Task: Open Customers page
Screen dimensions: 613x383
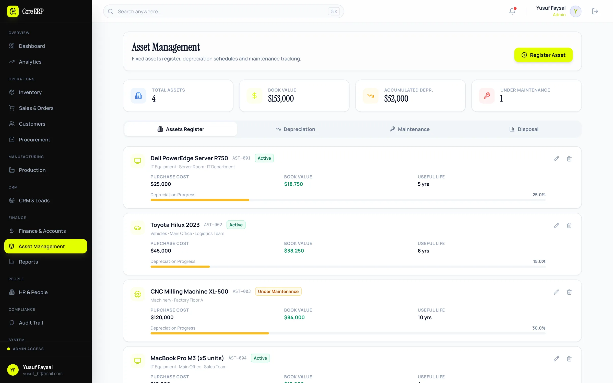Action: tap(46, 124)
